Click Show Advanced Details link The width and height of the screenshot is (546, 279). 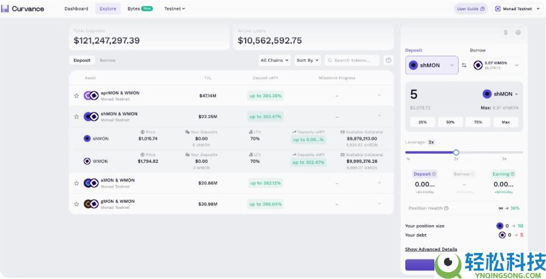coord(431,249)
